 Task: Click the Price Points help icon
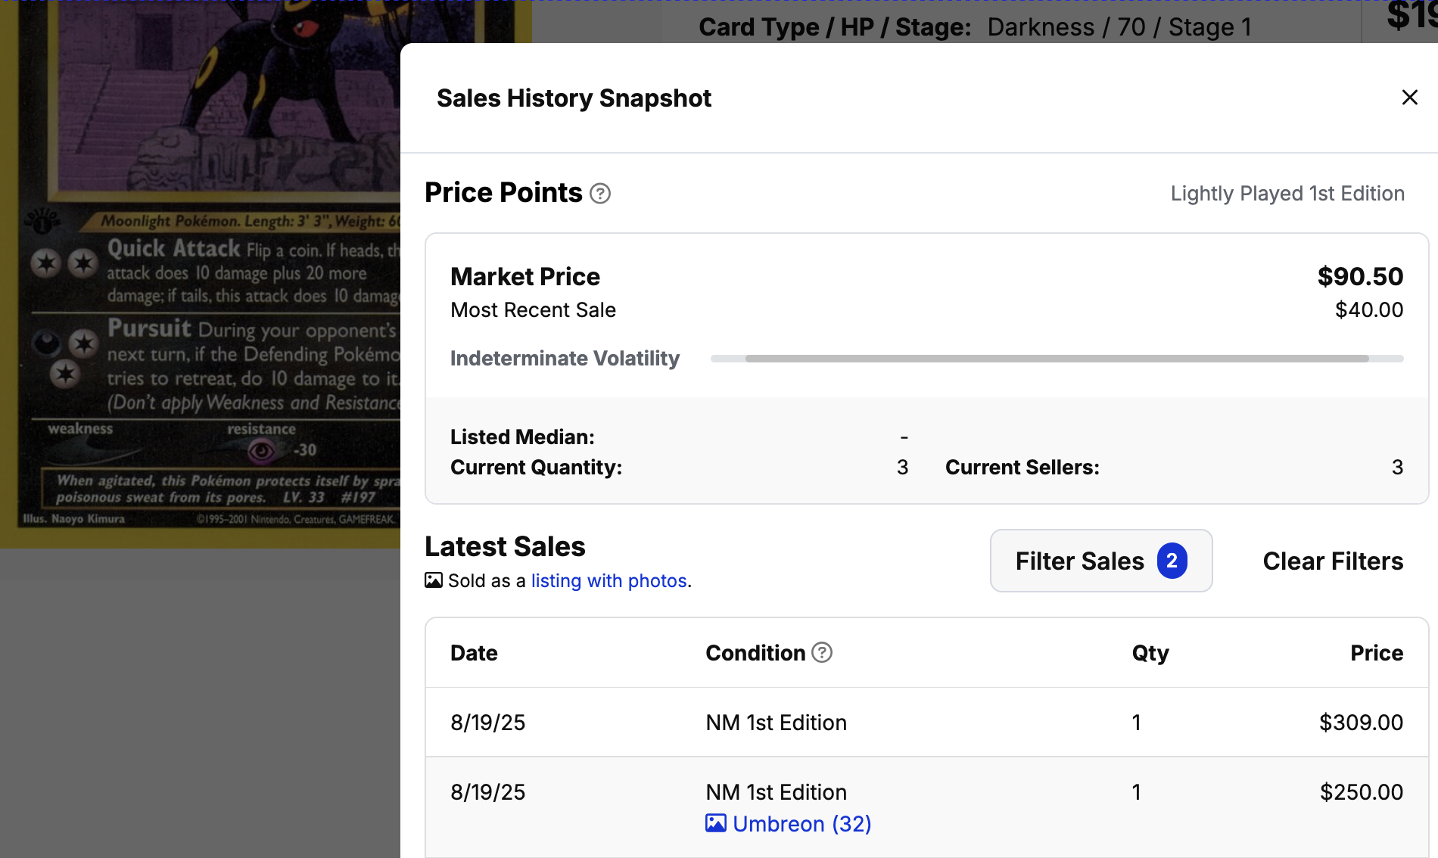[600, 194]
